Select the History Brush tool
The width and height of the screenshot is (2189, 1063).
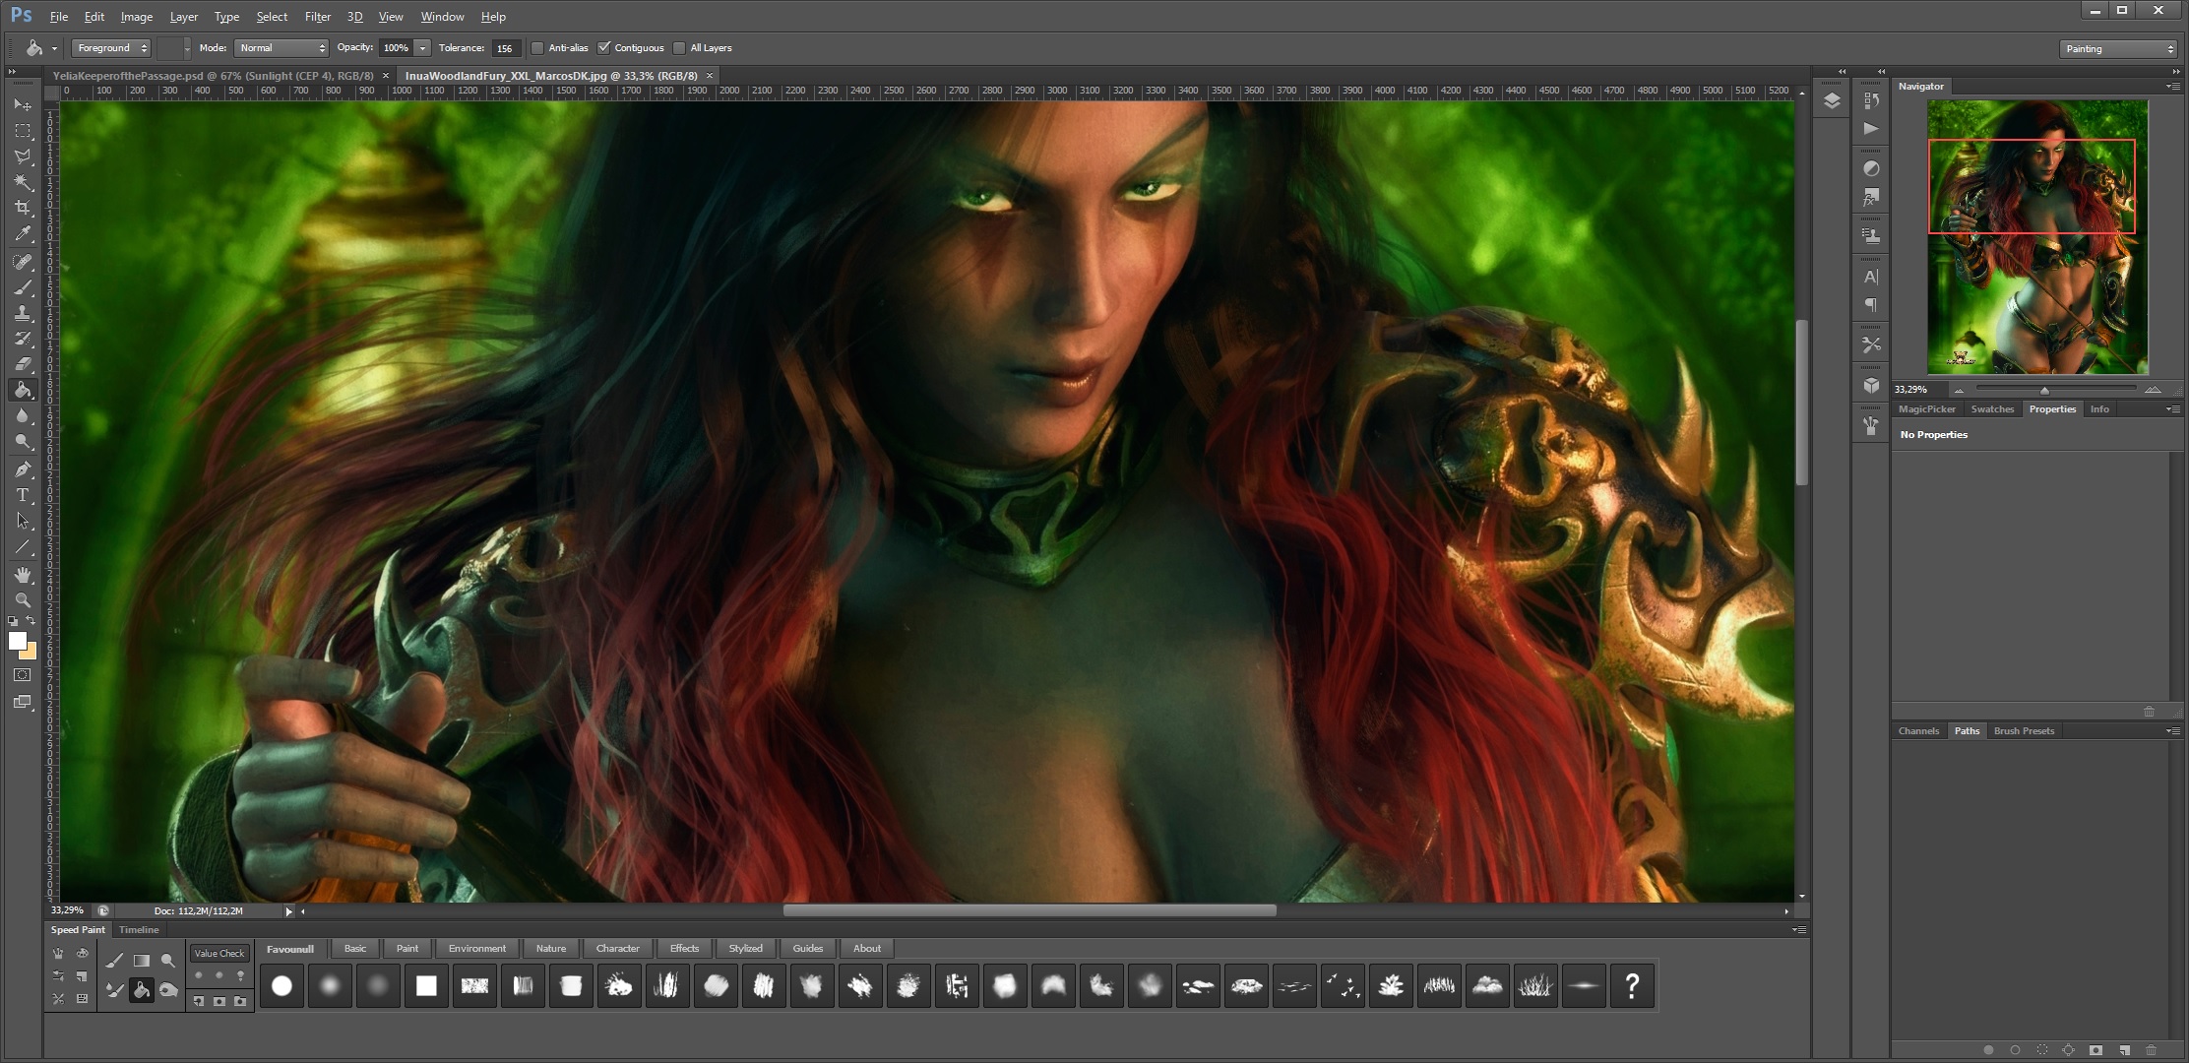pos(23,339)
